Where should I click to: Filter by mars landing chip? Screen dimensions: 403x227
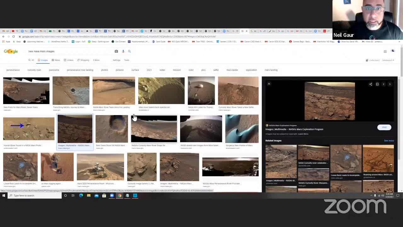click(271, 70)
